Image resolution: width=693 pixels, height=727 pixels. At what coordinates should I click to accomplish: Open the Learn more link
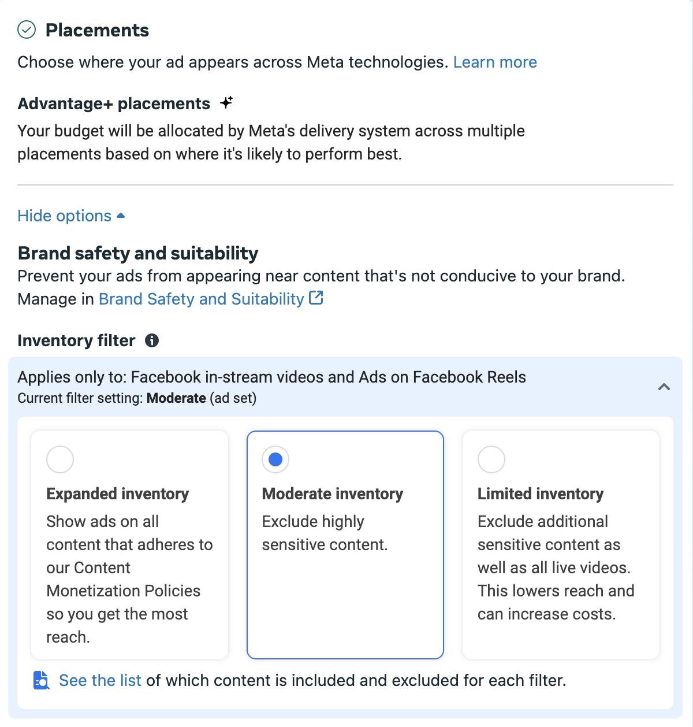[495, 62]
